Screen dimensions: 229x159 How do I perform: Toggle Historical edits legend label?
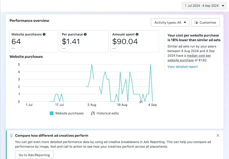(x=108, y=113)
